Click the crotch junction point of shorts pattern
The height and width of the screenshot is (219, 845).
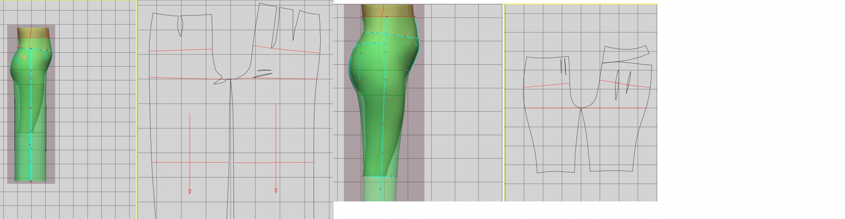point(581,108)
